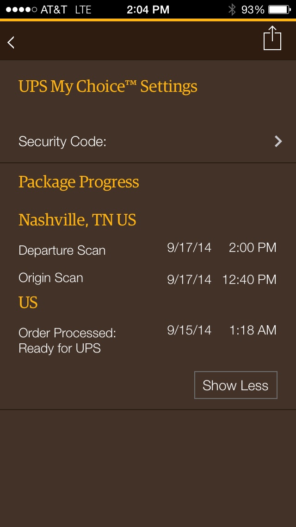Tap the Bluetooth status icon
The height and width of the screenshot is (527, 296).
point(232,9)
